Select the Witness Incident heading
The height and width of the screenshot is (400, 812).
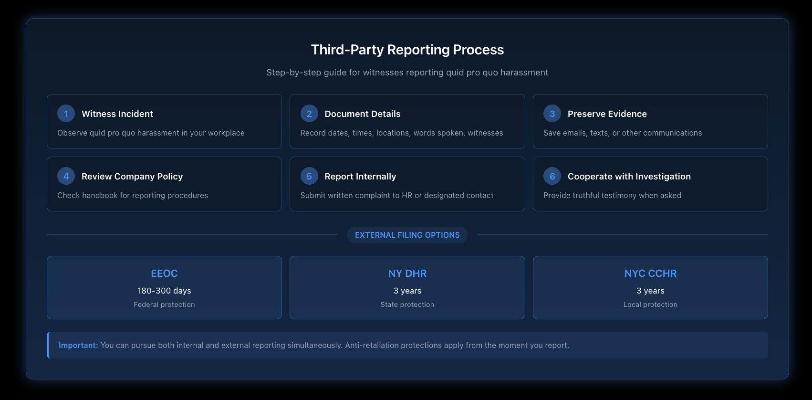(117, 114)
